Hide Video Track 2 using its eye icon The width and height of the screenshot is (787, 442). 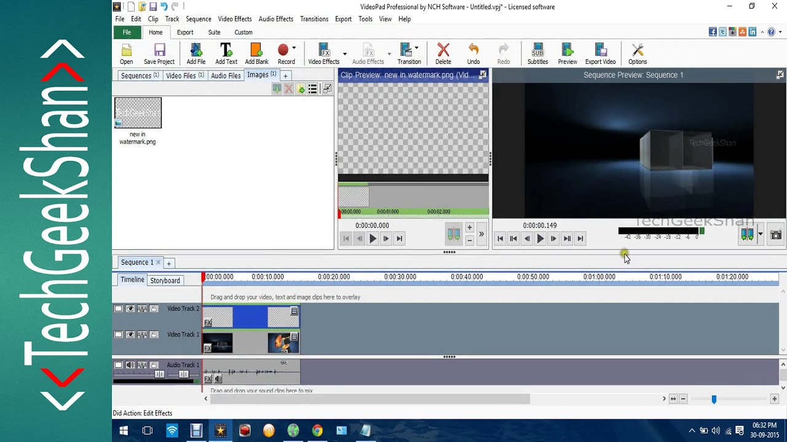130,309
